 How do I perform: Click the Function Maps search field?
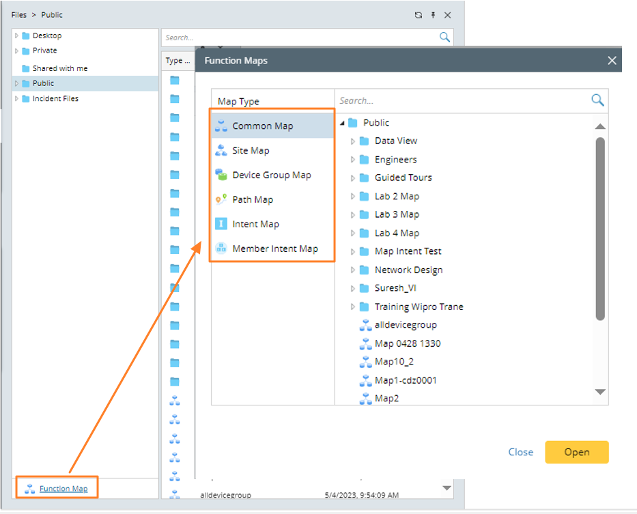461,100
